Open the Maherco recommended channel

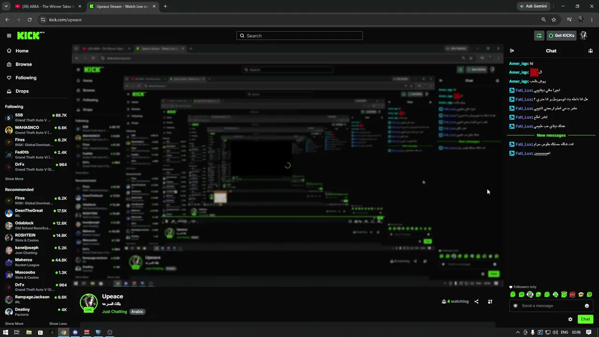[36, 262]
